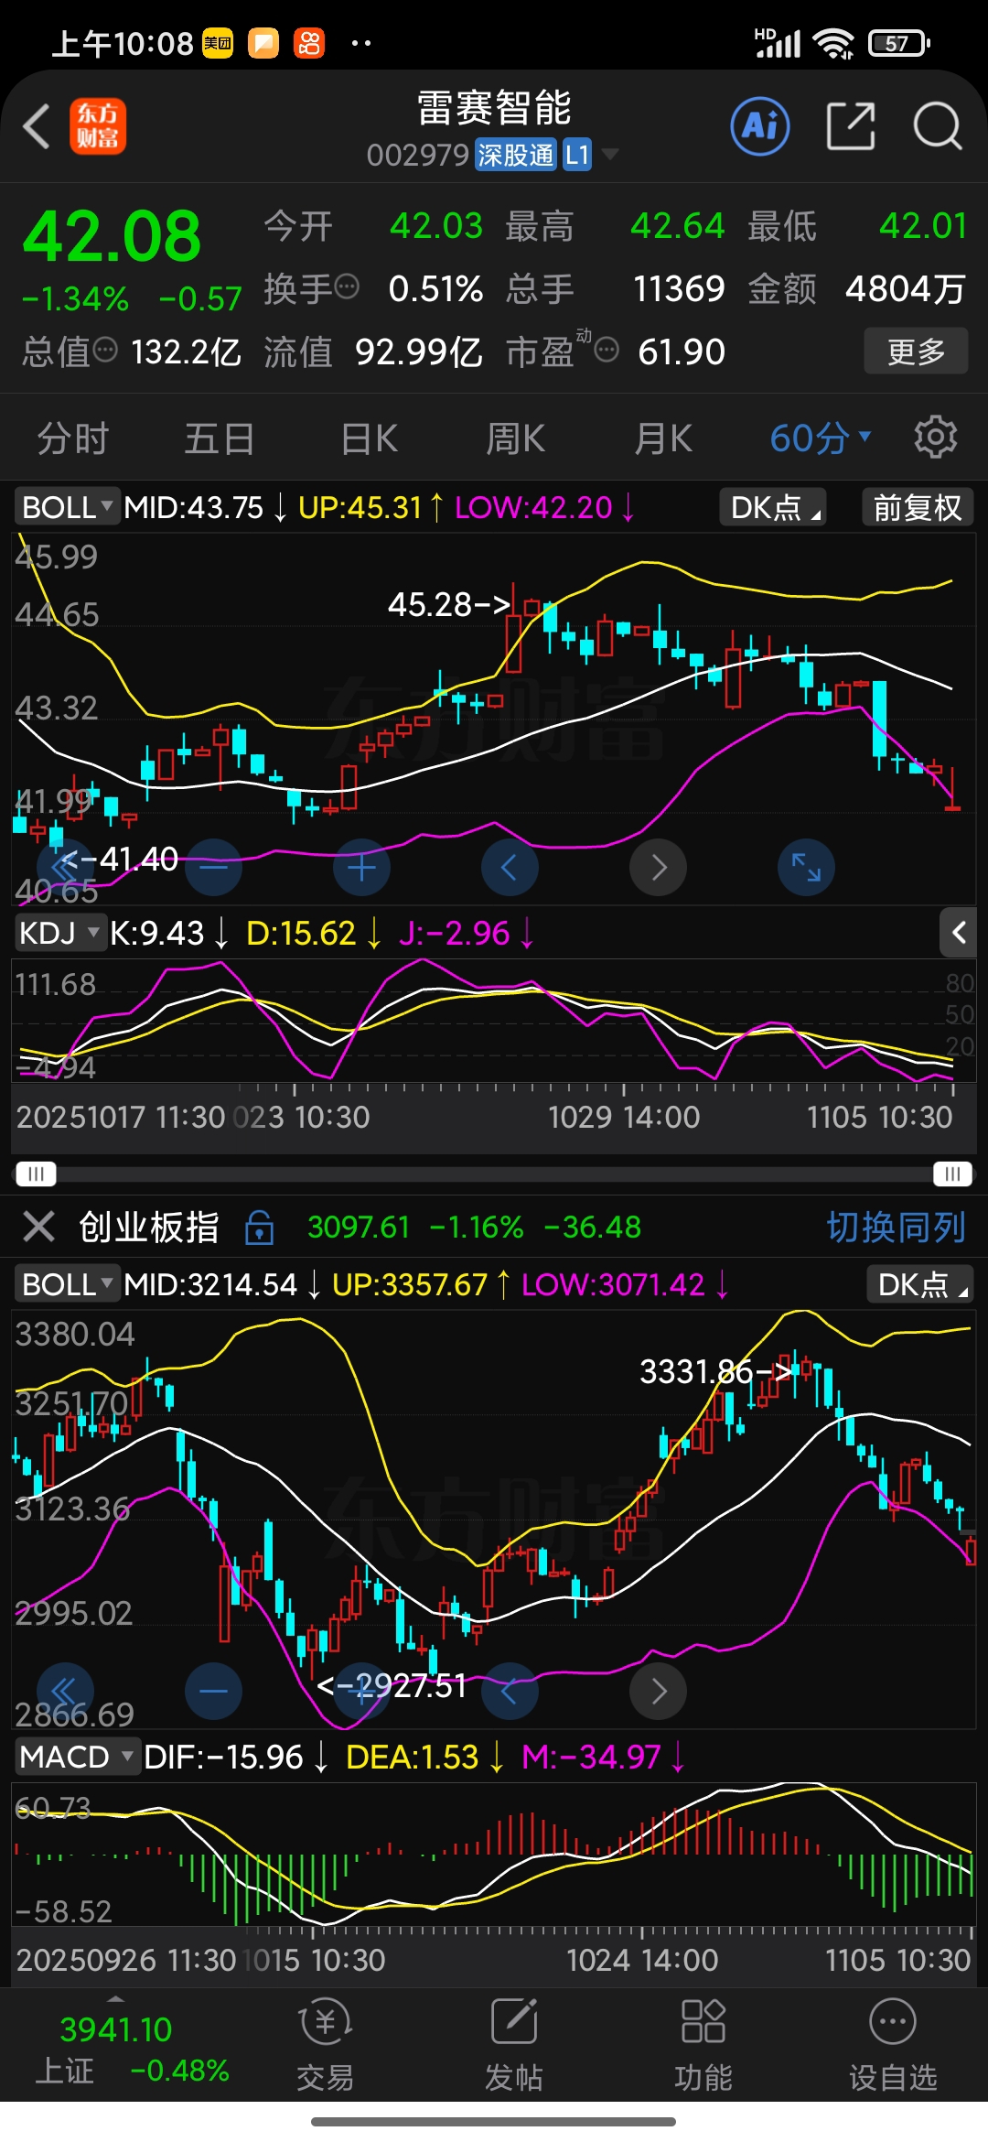Open upper DK点 dropdown
This screenshot has height=2142, width=988.
pyautogui.click(x=773, y=507)
